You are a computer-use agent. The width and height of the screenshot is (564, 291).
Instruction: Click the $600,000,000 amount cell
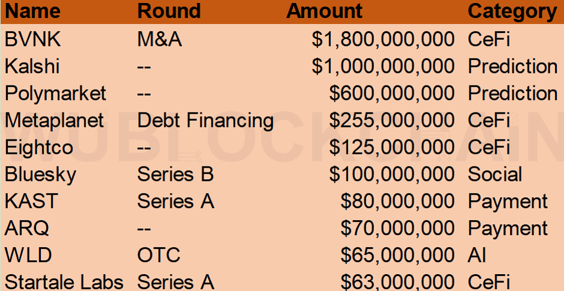point(391,93)
